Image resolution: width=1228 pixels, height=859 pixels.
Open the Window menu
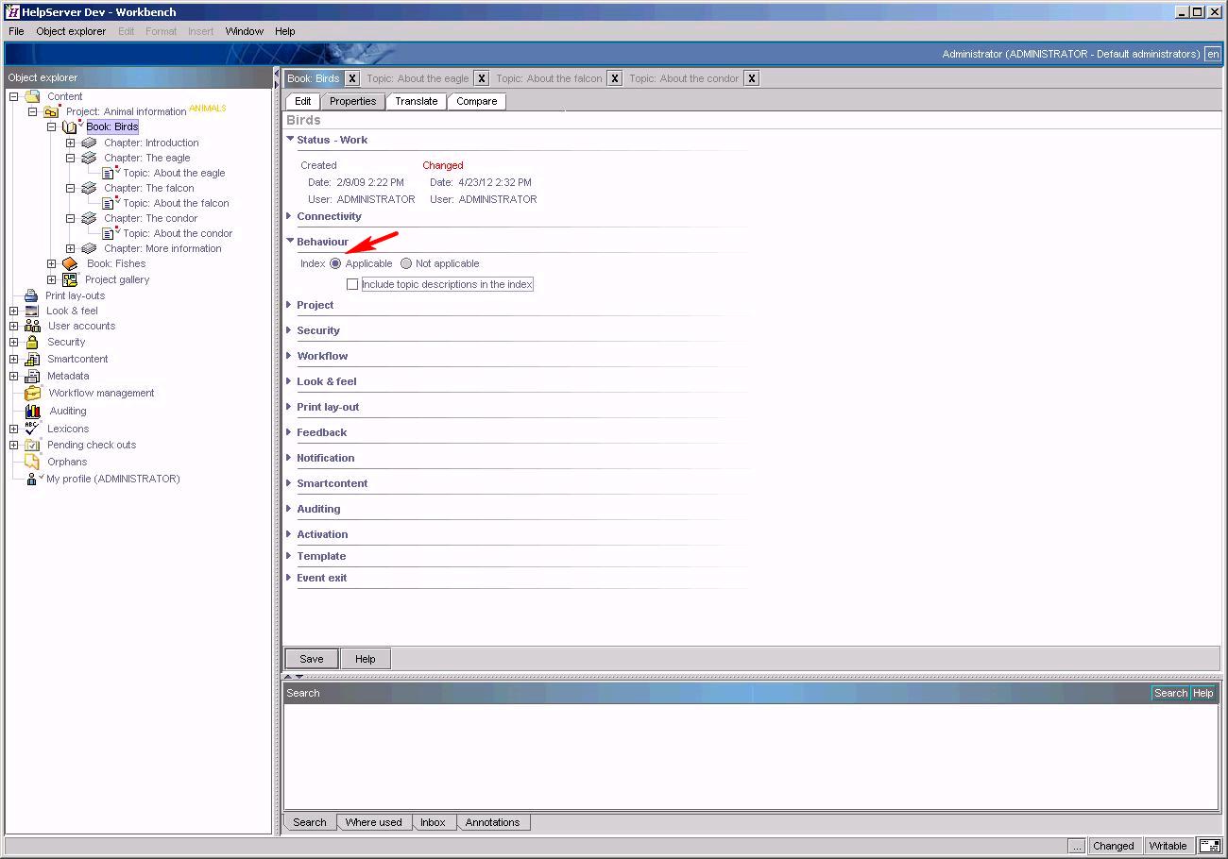pyautogui.click(x=244, y=31)
